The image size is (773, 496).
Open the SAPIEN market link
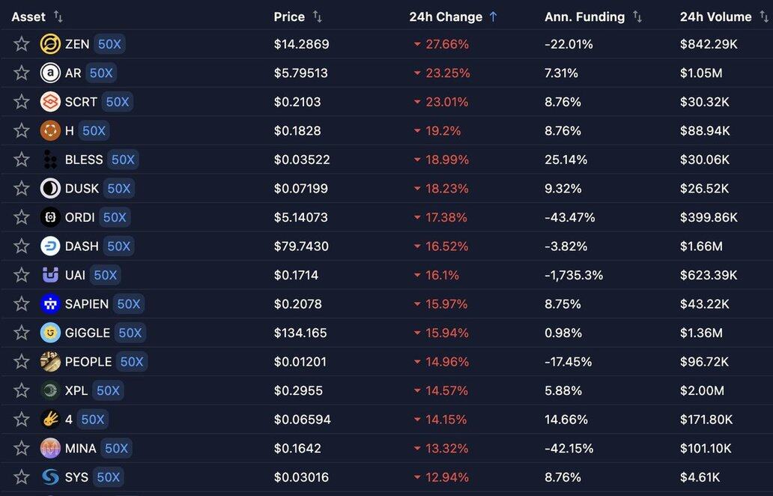tap(87, 304)
